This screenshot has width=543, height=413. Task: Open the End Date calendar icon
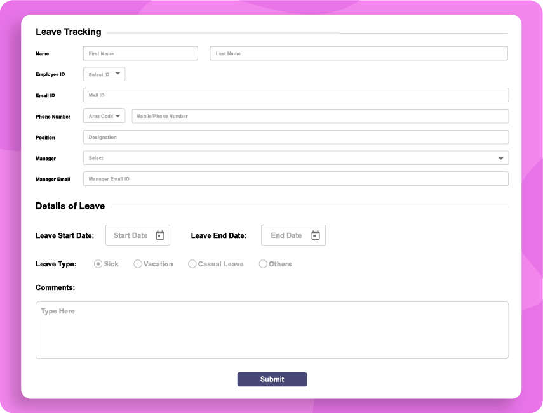(x=316, y=235)
